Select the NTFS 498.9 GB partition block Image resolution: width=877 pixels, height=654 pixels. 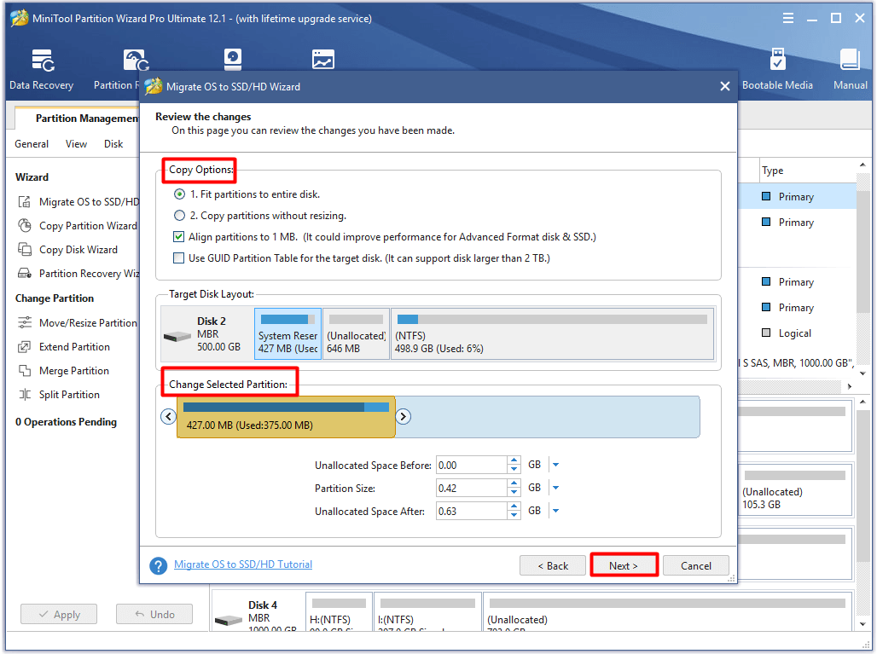553,333
